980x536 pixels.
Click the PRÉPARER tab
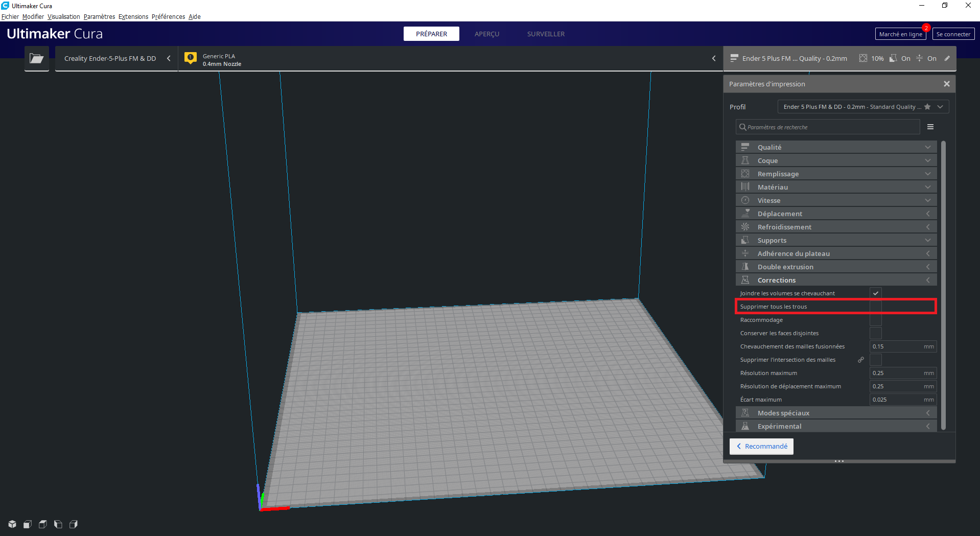(431, 34)
